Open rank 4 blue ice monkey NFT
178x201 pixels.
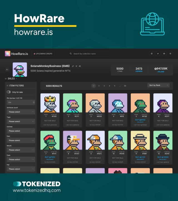click(118, 103)
